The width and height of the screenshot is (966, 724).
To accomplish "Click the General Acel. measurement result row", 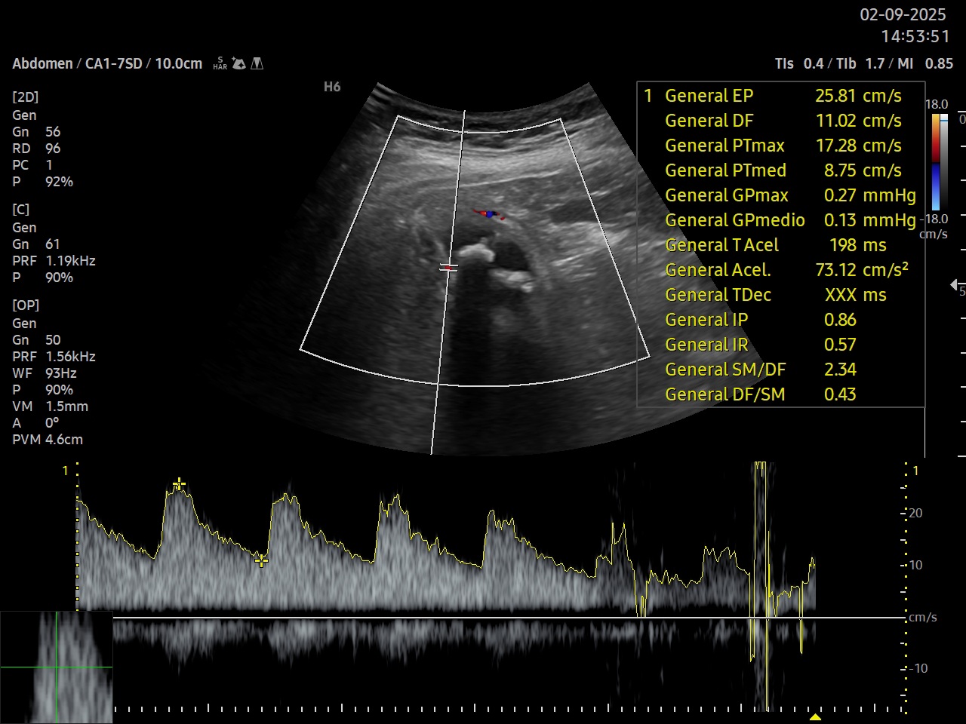I will click(781, 270).
